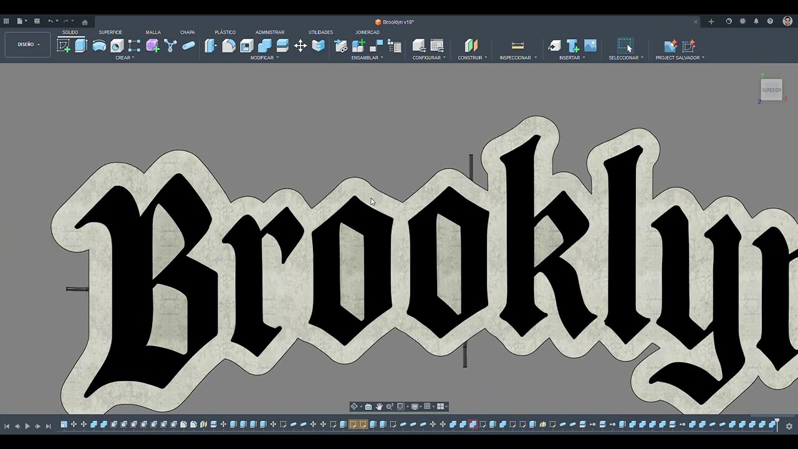
Task: Start a new sketch with Create Sketch tool
Action: (x=64, y=46)
